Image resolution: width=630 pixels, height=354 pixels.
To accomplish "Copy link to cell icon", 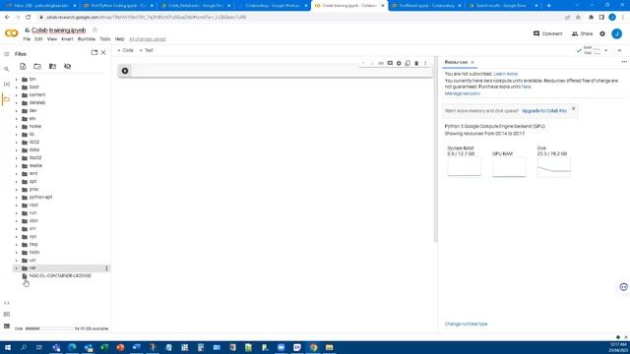I will [381, 63].
